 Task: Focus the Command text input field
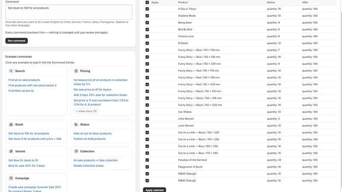(69, 12)
